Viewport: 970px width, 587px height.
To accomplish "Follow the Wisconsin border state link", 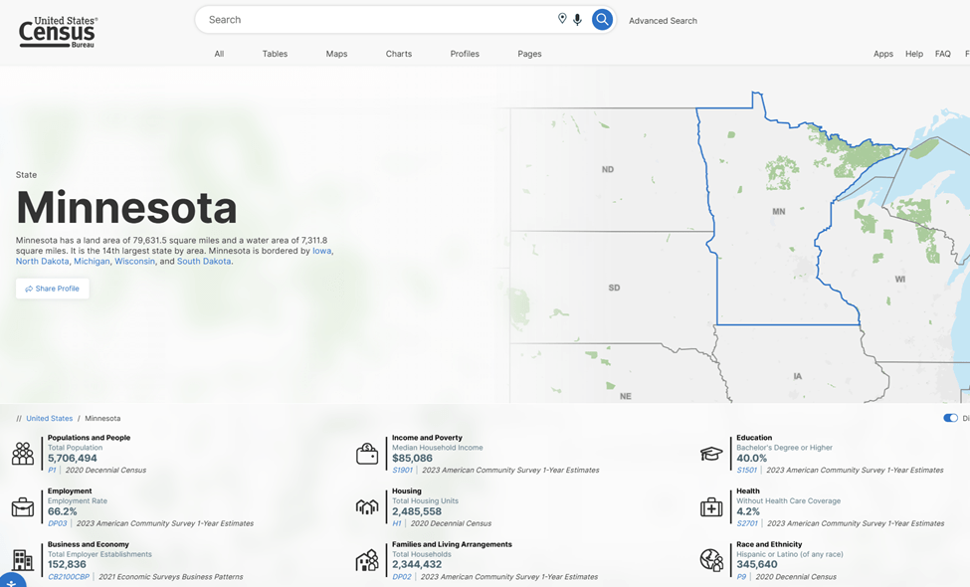I will (134, 262).
